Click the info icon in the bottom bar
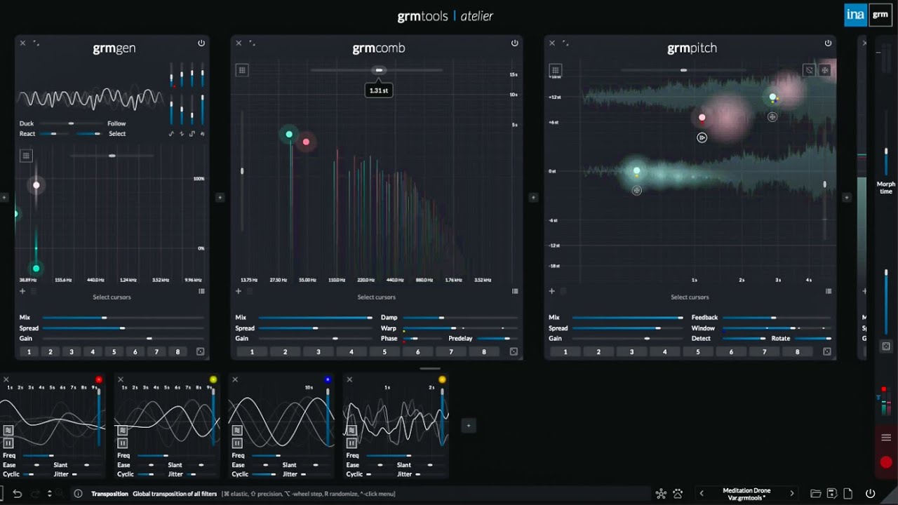Image resolution: width=898 pixels, height=505 pixels. point(79,494)
